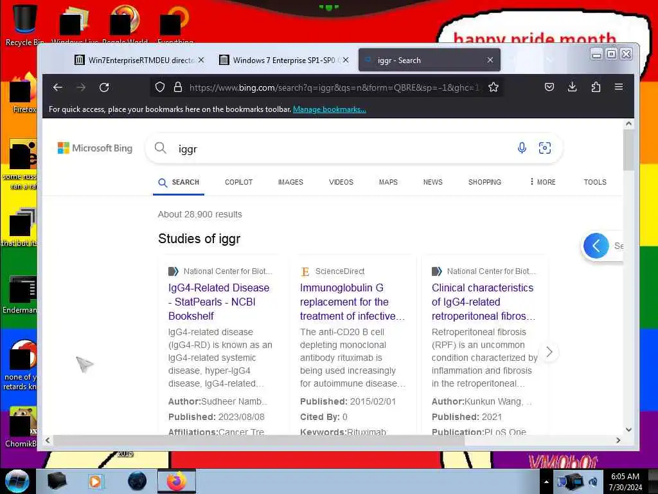
Task: Click the Manage bookmarks link
Action: (x=330, y=109)
